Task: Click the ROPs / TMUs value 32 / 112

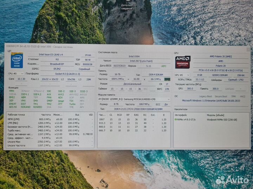Action: click(x=200, y=79)
